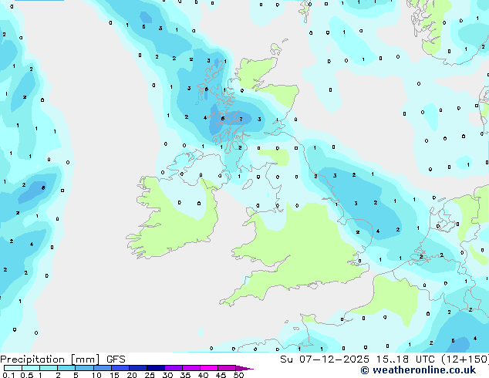Click the '7' precipitation value over Scotland
Viewport: 489px width, 378px height.
(241, 119)
